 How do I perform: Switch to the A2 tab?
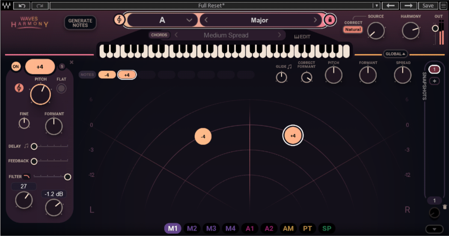tap(269, 228)
